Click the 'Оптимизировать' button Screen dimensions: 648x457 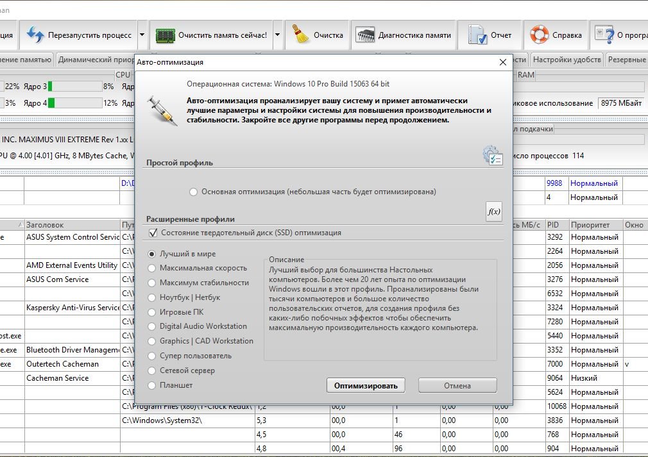pos(366,386)
